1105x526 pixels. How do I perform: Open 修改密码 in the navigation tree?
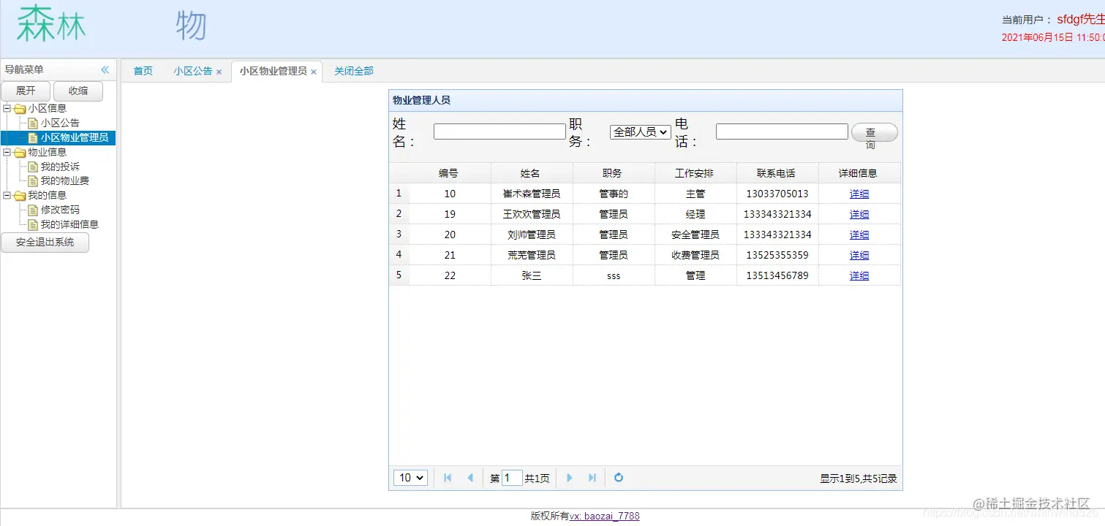pos(60,210)
